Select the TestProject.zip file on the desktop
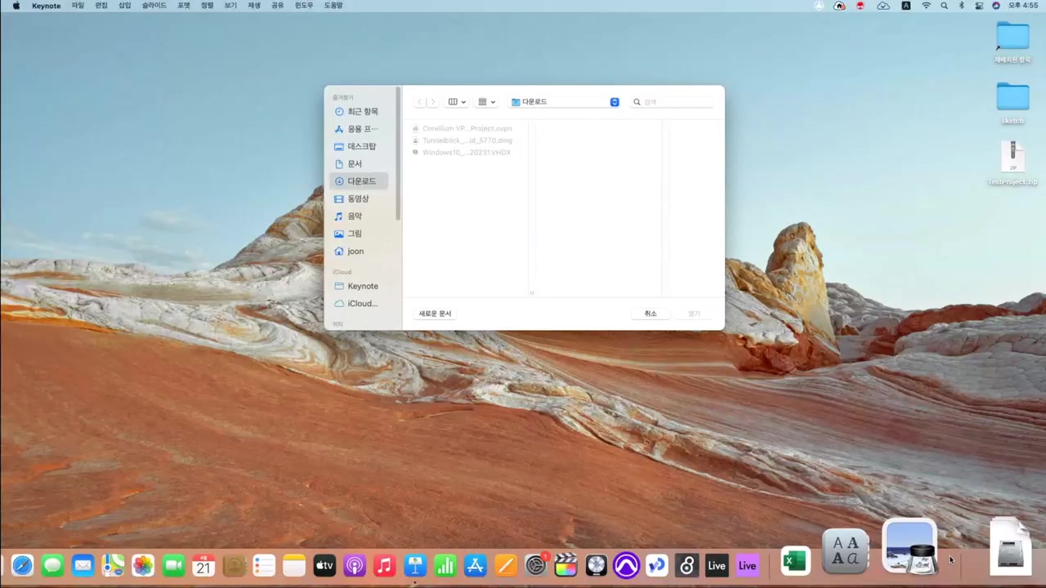The image size is (1046, 588). (1012, 157)
